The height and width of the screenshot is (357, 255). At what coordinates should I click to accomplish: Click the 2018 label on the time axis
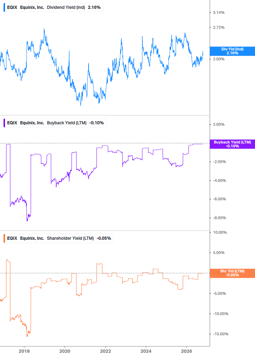[24, 351]
